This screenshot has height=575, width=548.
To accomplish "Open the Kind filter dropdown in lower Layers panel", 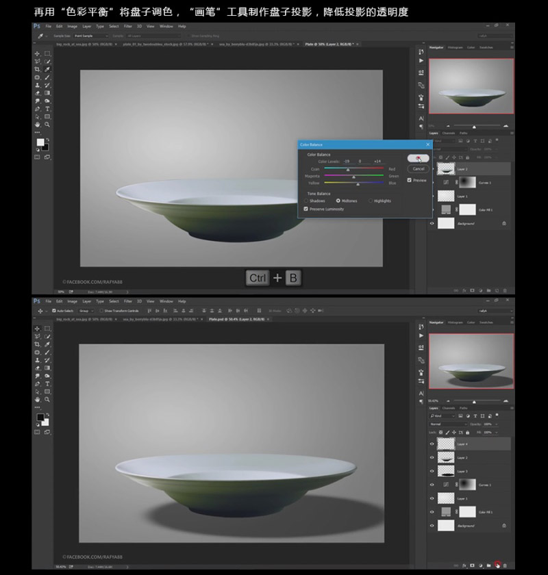I will (x=443, y=416).
